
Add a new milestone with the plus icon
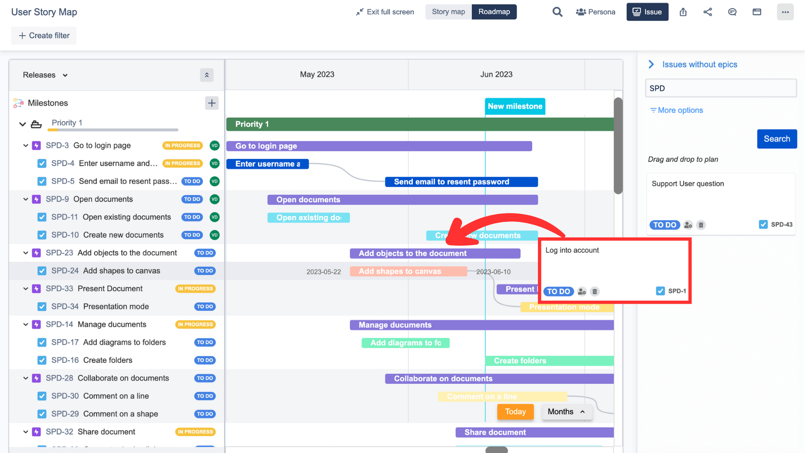click(x=212, y=103)
